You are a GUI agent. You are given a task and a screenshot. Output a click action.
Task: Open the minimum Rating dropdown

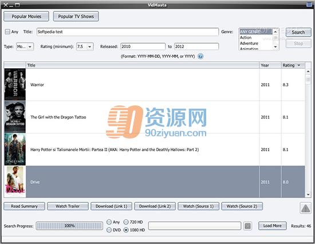coord(85,46)
